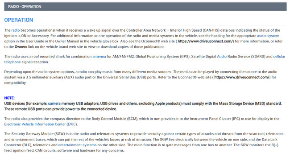Click the 'camera' link in the note

(54, 103)
